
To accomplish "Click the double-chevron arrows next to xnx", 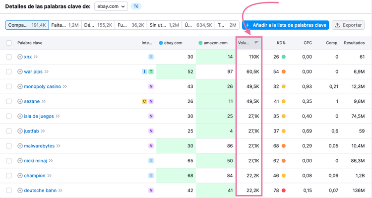I will point(36,57).
